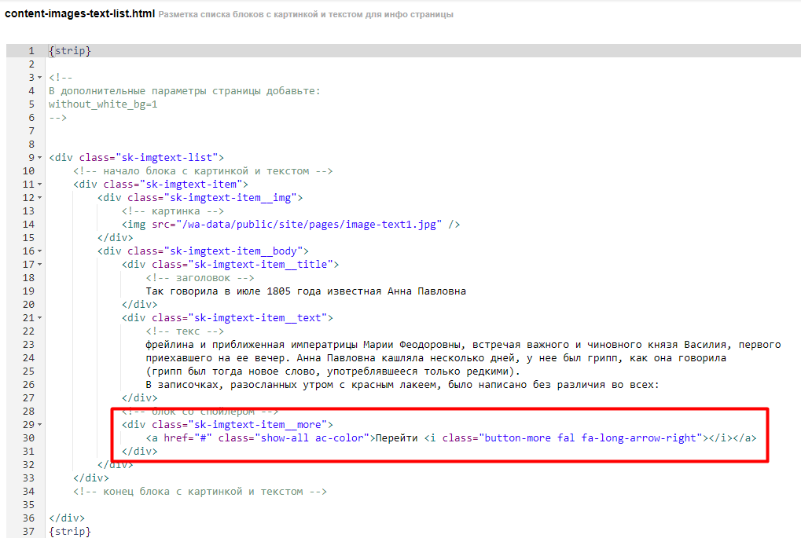Collapse the sk-imgtext-list div at line 9
Viewport: 801px width, 538px height.
pyautogui.click(x=40, y=158)
